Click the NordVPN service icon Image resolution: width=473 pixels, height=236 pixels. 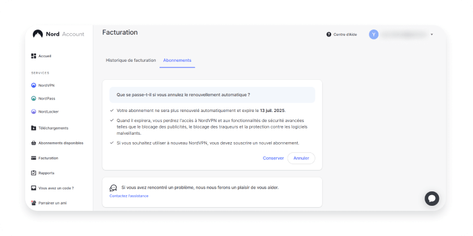33,86
